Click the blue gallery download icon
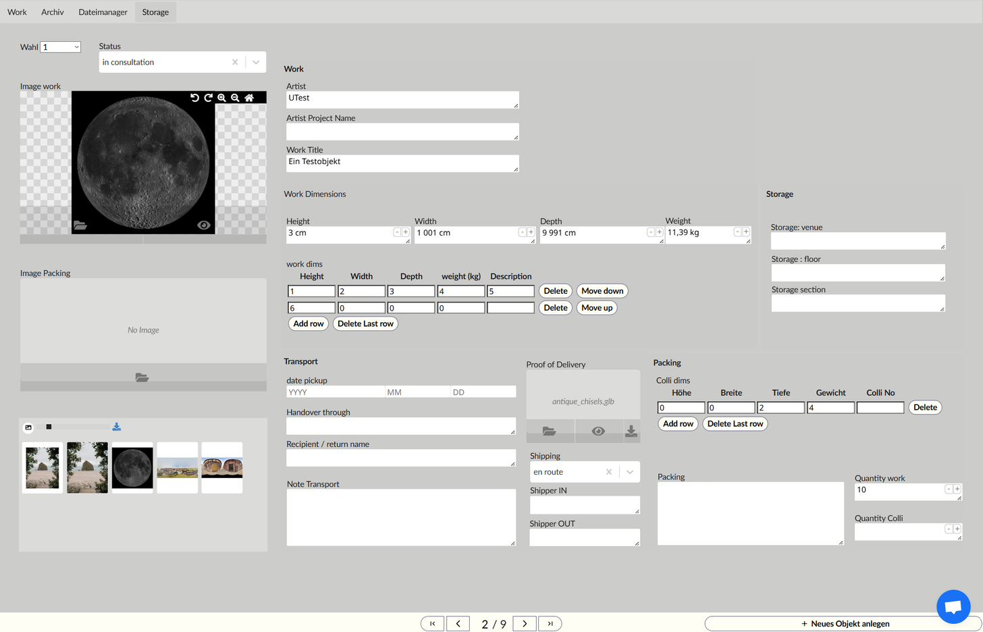Viewport: 983px width, 632px height. click(117, 427)
